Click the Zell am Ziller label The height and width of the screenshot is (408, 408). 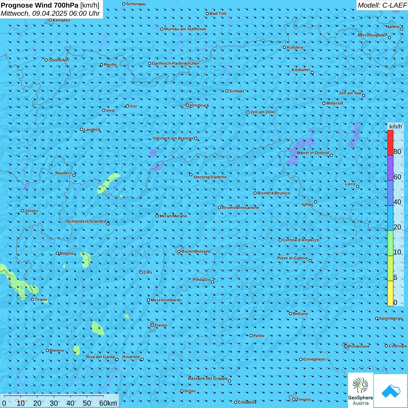coord(263,112)
